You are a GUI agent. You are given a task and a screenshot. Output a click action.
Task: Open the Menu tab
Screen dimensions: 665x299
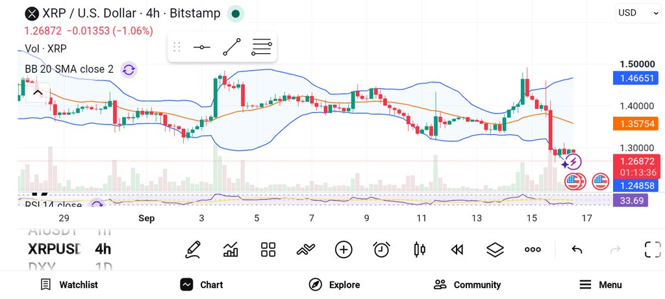coord(601,285)
